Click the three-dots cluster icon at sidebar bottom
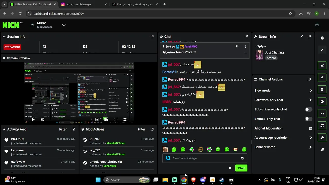Image resolution: width=329 pixels, height=185 pixels. click(x=322, y=150)
